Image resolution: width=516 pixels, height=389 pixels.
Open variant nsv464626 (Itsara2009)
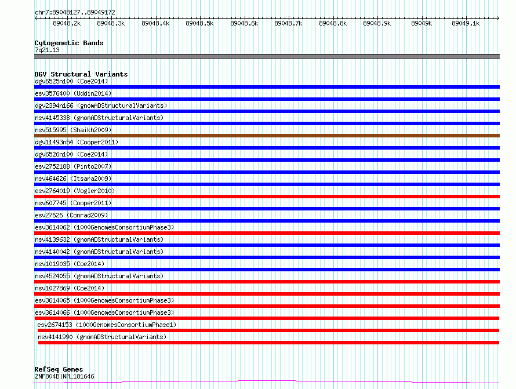(73, 179)
